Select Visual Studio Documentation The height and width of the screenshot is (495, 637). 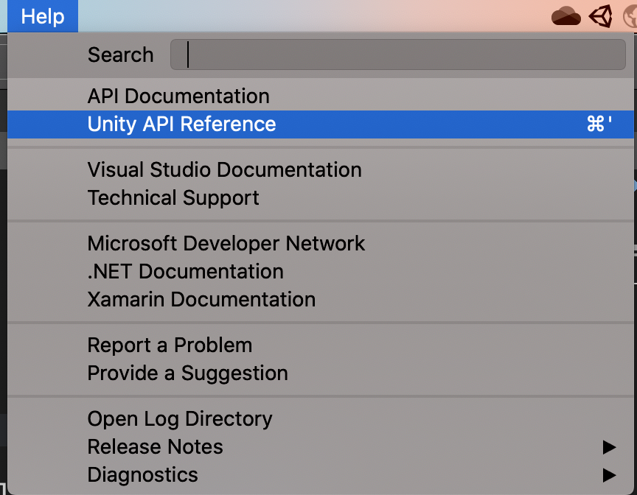point(225,170)
